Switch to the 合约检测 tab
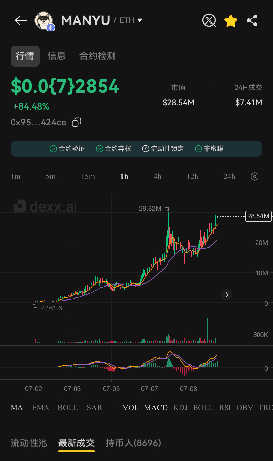Image resolution: width=273 pixels, height=461 pixels. (x=98, y=56)
